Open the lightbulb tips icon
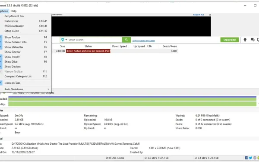The width and height of the screenshot is (259, 162). tap(245, 40)
